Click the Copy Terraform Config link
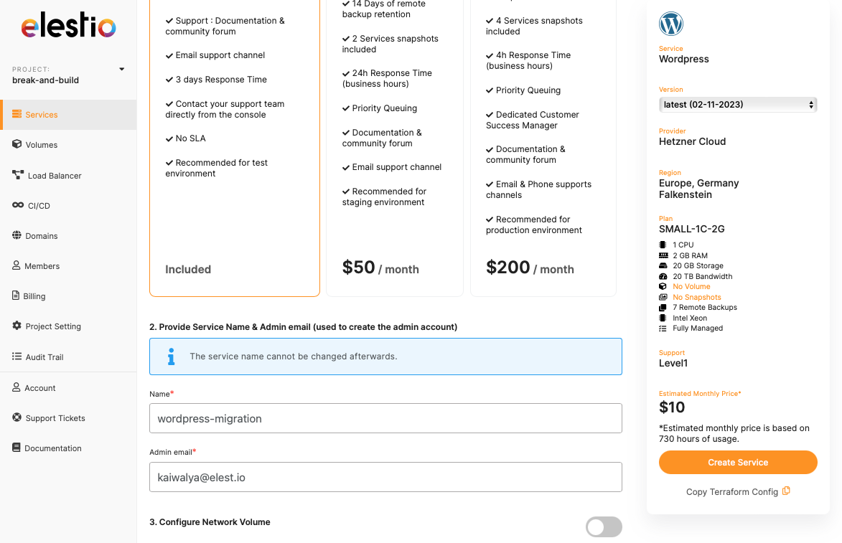The height and width of the screenshot is (543, 842). click(732, 492)
